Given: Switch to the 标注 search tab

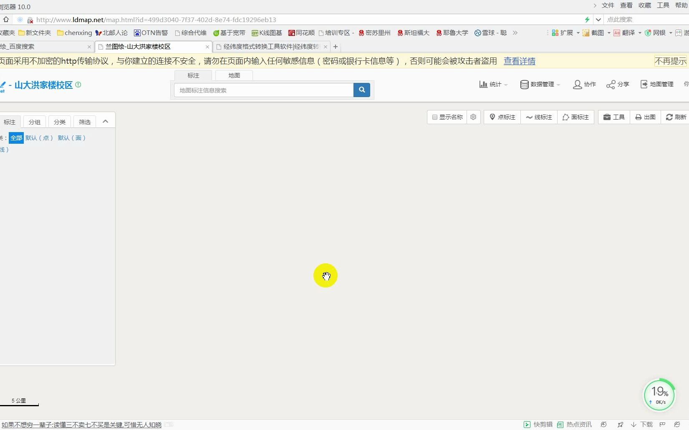Looking at the screenshot, I should click(193, 75).
